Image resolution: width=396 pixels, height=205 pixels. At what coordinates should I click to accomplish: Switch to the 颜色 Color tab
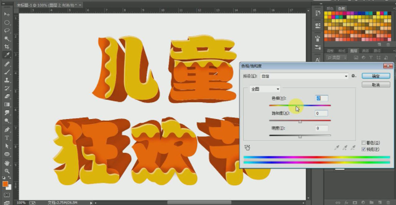pyautogui.click(x=330, y=8)
